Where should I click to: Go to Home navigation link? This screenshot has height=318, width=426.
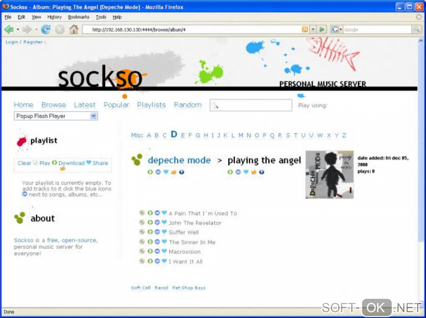[x=24, y=105]
